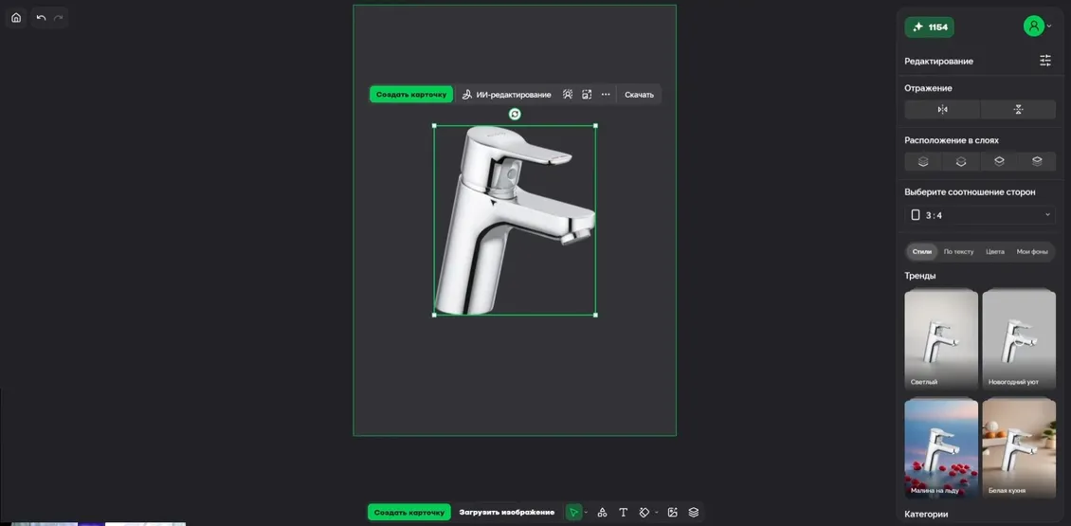Screen dimensions: 1071x526
Task: Click the Расположение в слоях label
Action: coord(952,140)
